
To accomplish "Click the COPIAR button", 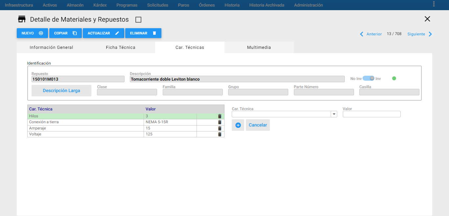I will coord(65,33).
